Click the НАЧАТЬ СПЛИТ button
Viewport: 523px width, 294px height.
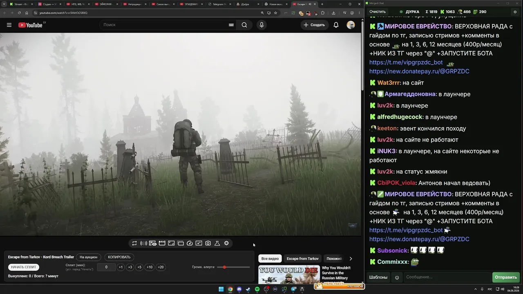pos(24,267)
